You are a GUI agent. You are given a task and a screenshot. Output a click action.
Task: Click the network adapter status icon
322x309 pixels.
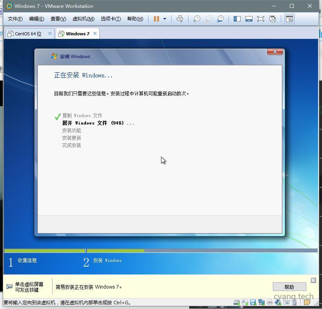(x=262, y=302)
